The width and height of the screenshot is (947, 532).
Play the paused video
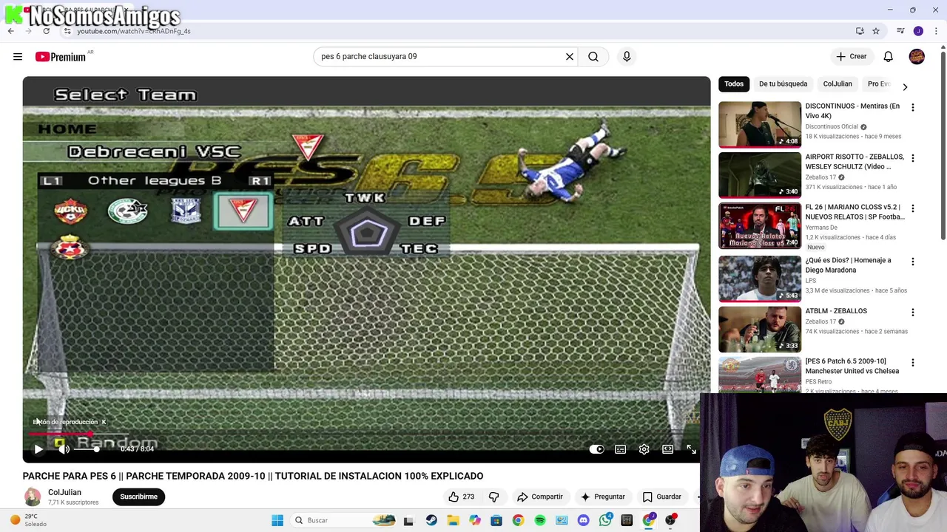tap(38, 449)
